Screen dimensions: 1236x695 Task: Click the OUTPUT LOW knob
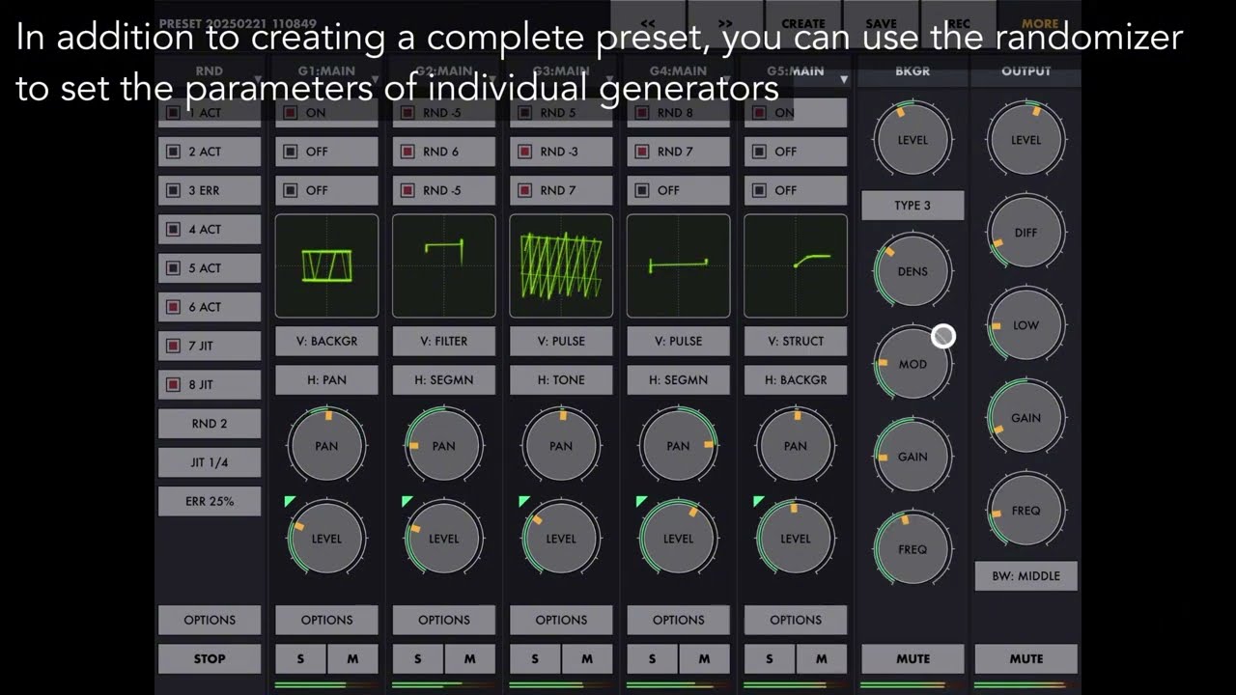(x=1025, y=325)
